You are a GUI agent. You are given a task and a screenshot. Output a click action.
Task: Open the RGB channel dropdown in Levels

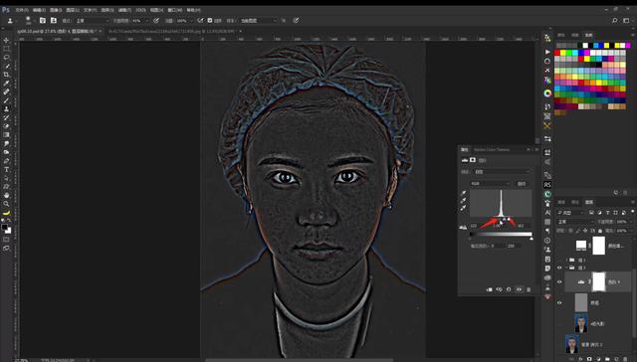pyautogui.click(x=490, y=183)
